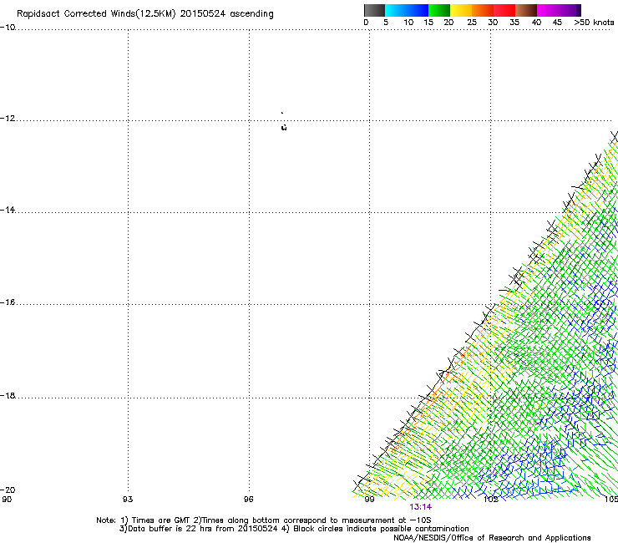618x543 pixels.
Task: Click the cyan 5-10 knots legend swatch
Action: 396,10
